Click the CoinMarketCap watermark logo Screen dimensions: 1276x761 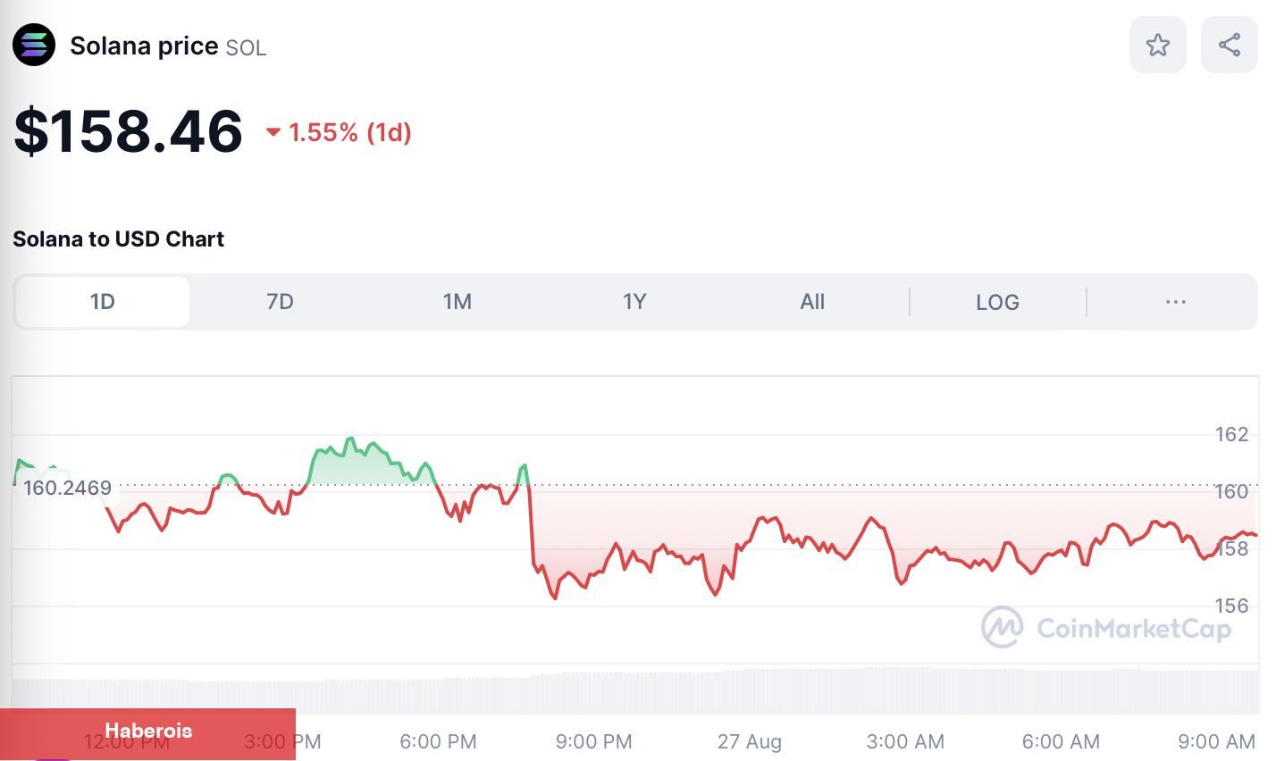coord(1106,628)
